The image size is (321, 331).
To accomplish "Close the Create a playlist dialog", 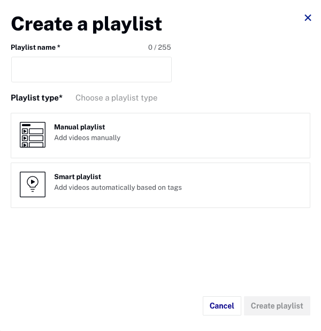I will [x=308, y=18].
